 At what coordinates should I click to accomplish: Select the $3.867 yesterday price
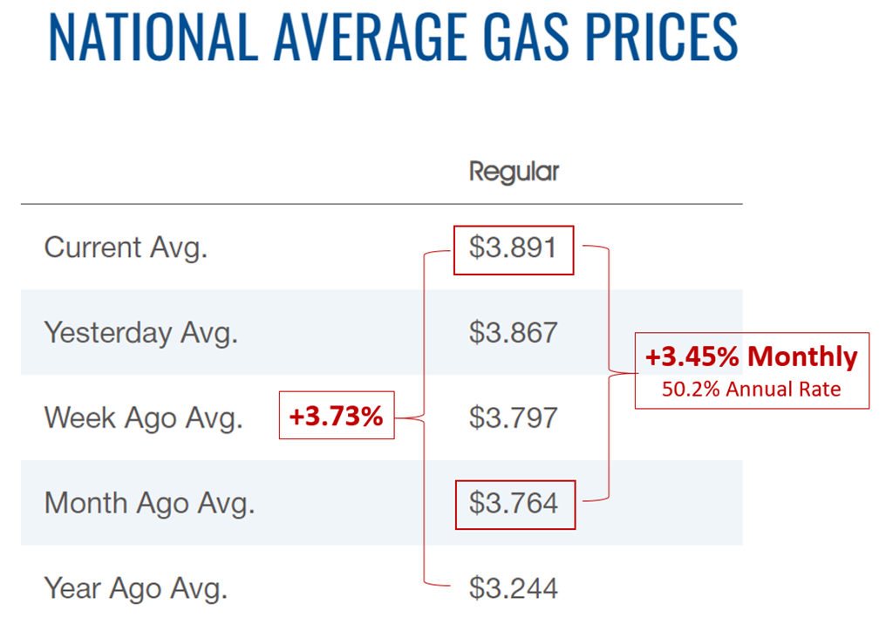[513, 332]
